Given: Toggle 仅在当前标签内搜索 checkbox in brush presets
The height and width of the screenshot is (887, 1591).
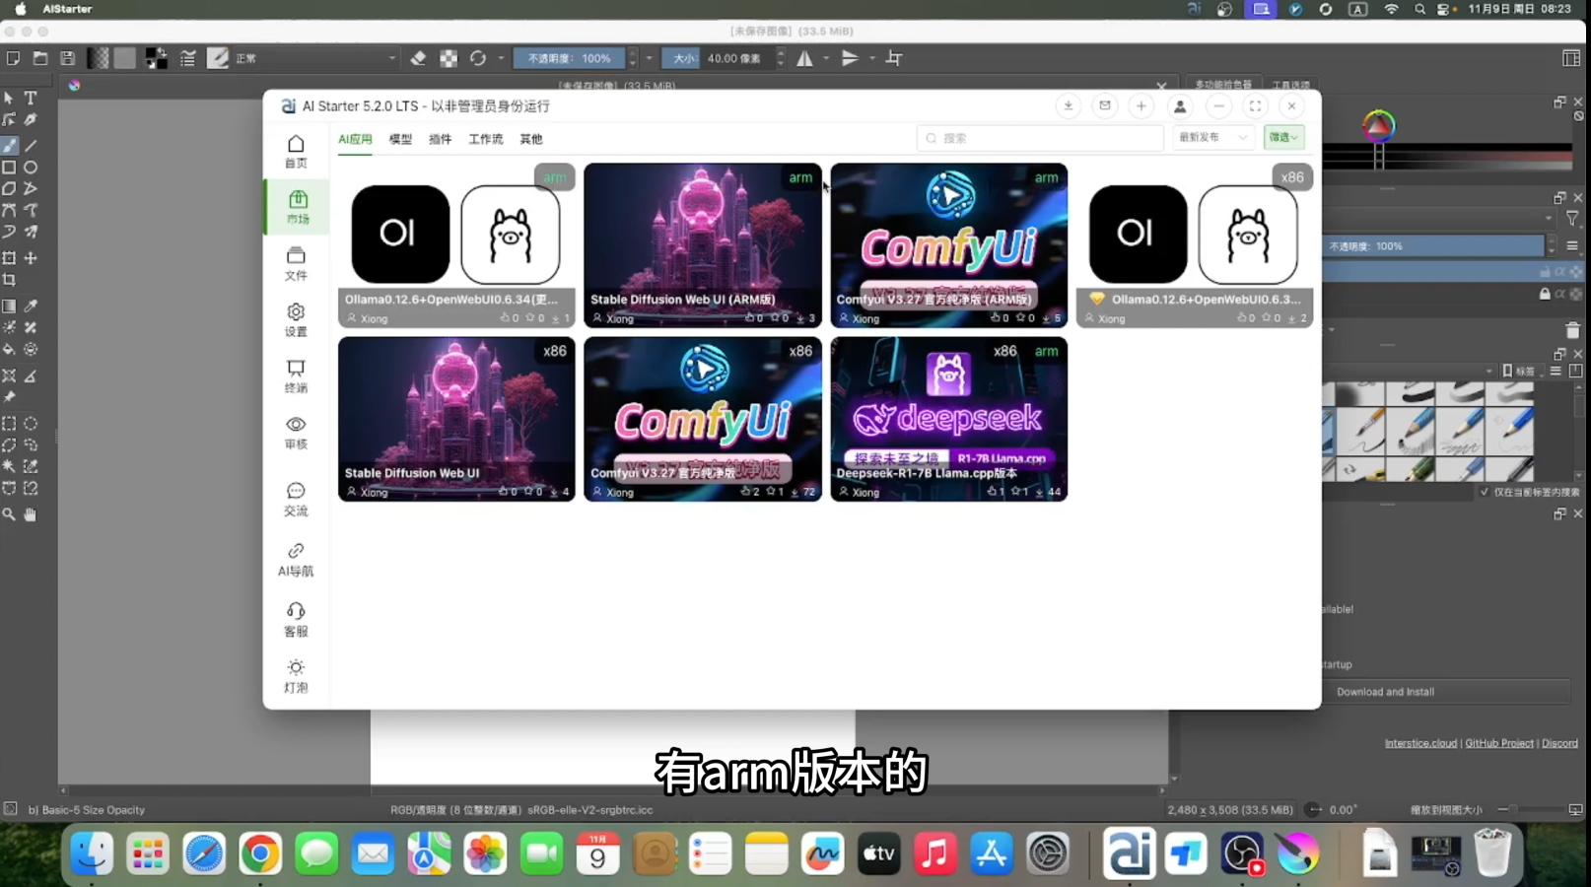Looking at the screenshot, I should pyautogui.click(x=1485, y=492).
